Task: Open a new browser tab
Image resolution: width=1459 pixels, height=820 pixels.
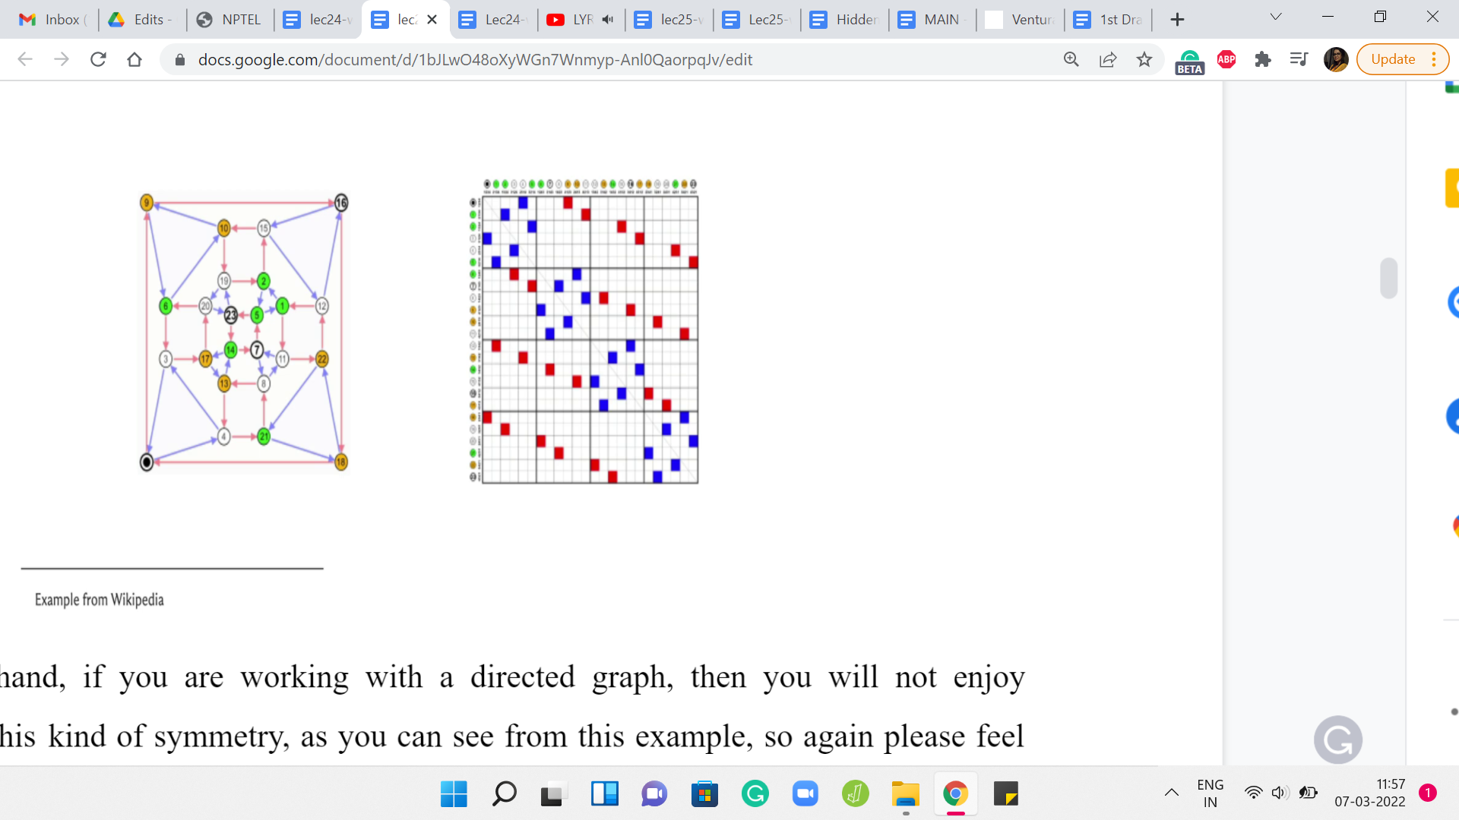Action: click(1177, 20)
